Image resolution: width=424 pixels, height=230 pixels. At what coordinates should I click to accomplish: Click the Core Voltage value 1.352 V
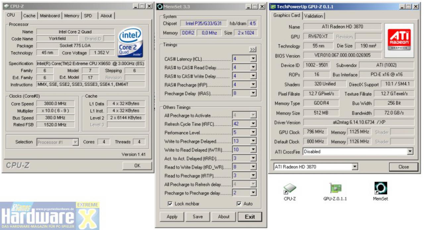[x=102, y=53]
